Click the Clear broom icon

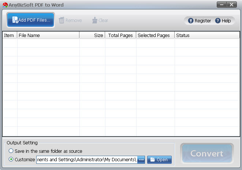coord(95,20)
